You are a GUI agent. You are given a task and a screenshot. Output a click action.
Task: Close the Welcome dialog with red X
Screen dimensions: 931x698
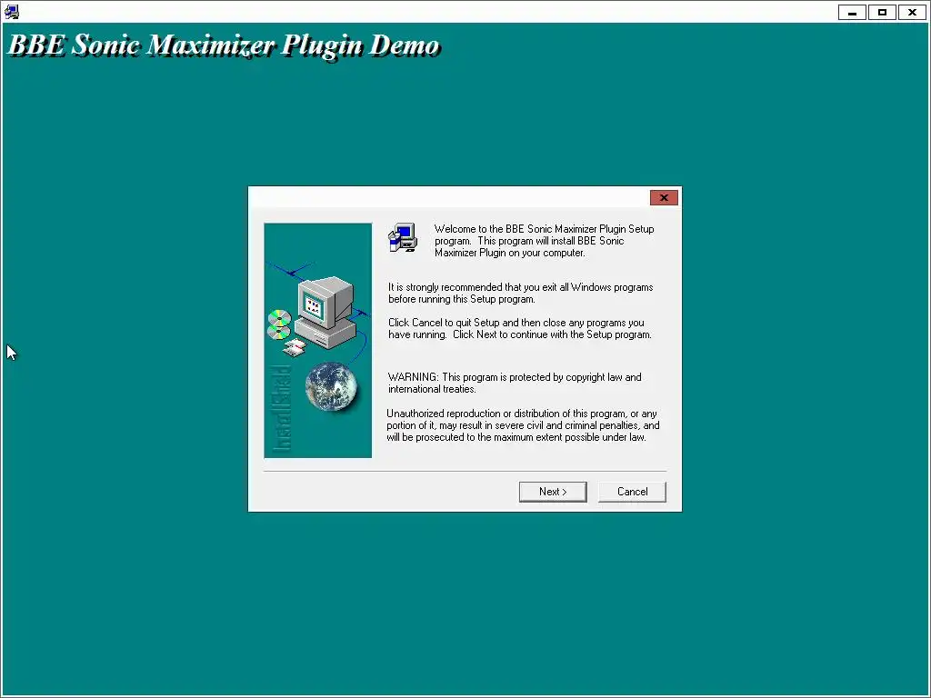tap(664, 197)
